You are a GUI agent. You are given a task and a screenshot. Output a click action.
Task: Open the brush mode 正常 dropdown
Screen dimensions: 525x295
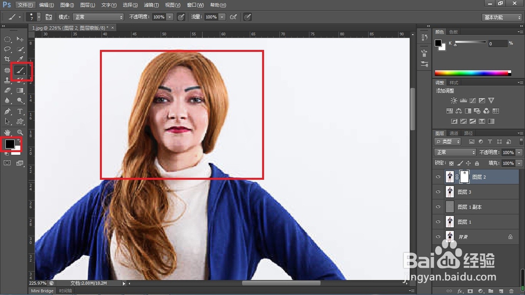(98, 17)
